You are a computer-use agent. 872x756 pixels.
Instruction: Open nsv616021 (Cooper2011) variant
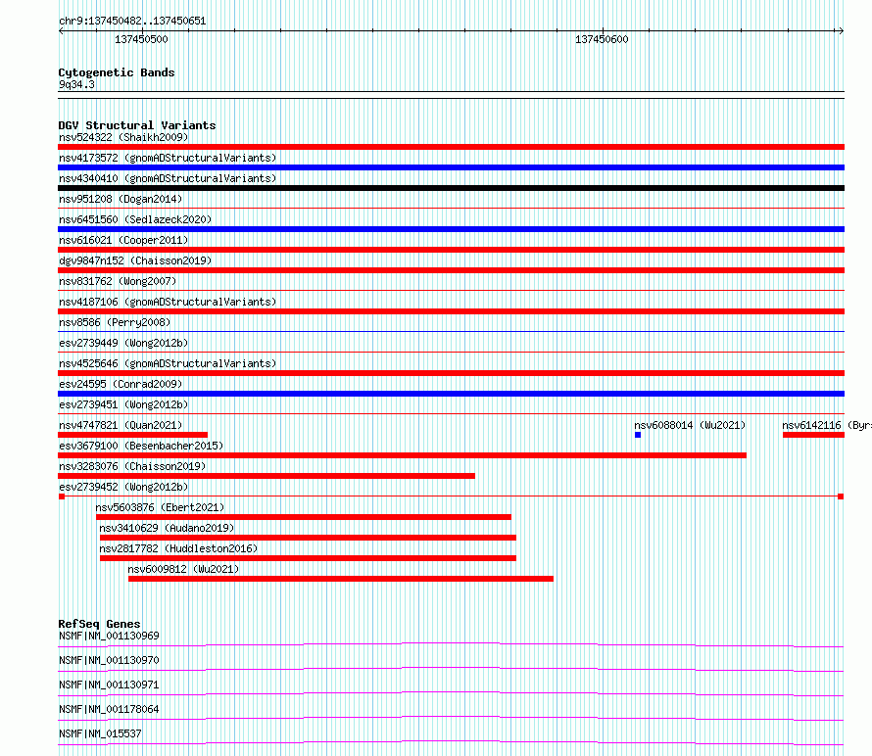[x=123, y=240]
